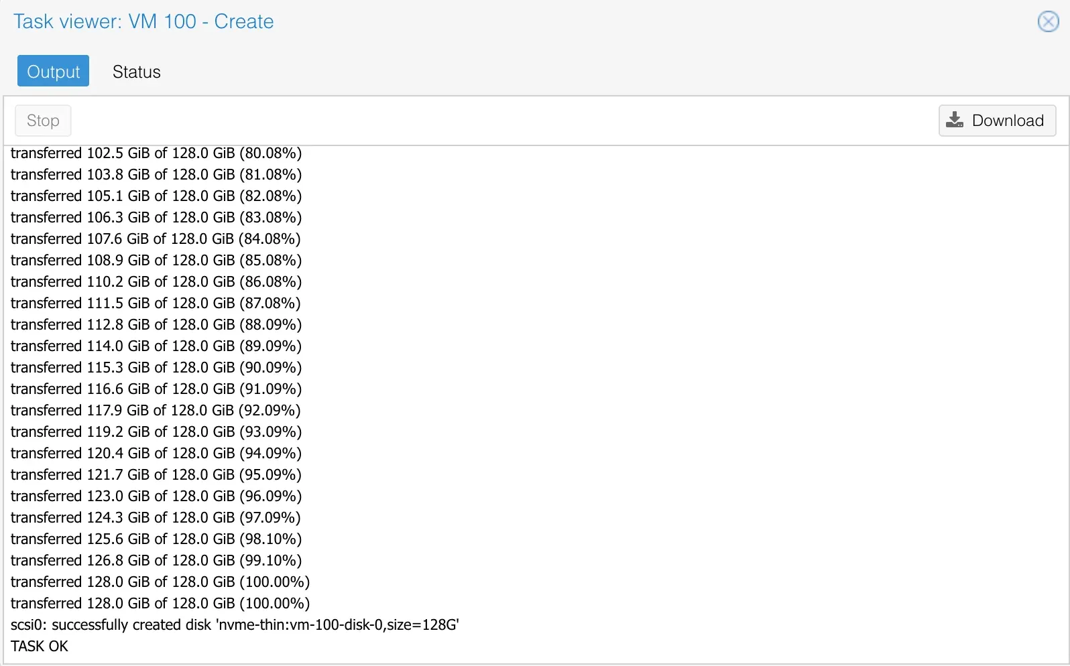Click the 116.6 GiB (91.09%) entry
Image resolution: width=1070 pixels, height=666 pixels.
tap(156, 389)
